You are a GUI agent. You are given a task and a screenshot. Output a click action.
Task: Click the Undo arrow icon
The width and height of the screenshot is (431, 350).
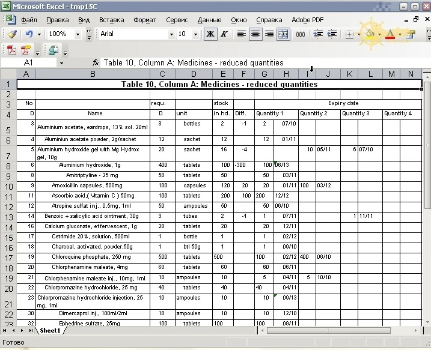(x=29, y=34)
